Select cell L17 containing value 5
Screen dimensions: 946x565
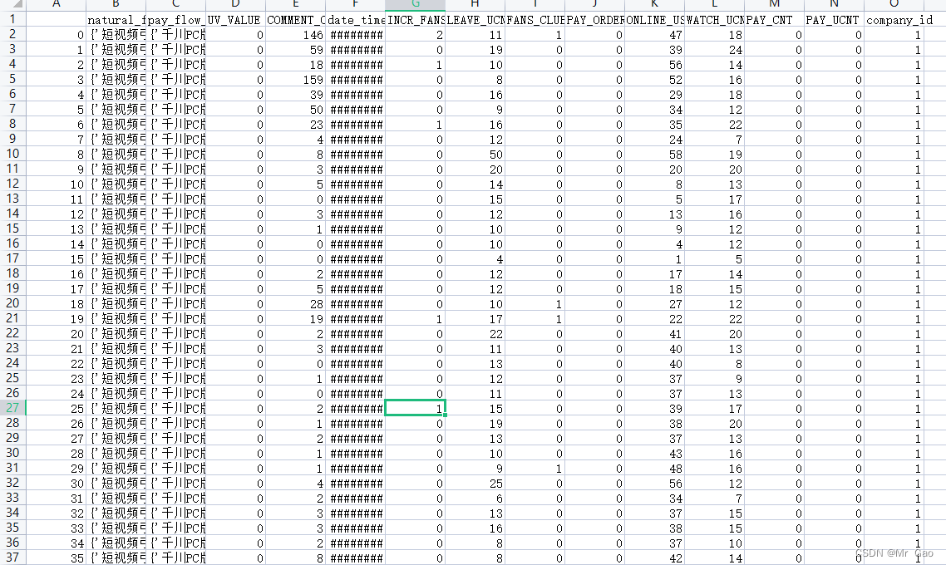pyautogui.click(x=714, y=259)
